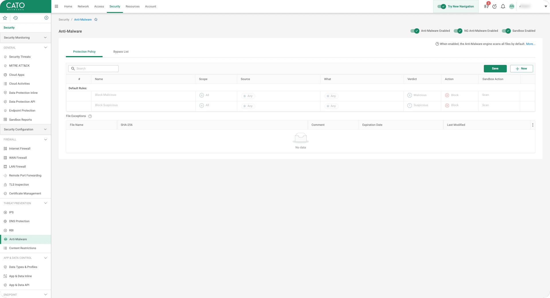Open Certificate Management in sidebar

click(x=25, y=194)
